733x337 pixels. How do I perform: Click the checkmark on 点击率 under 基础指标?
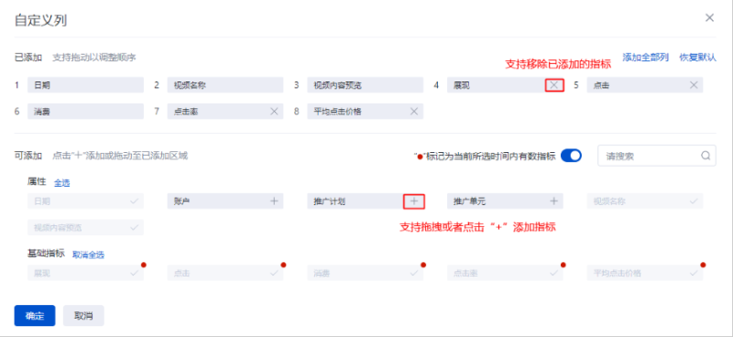click(x=553, y=273)
